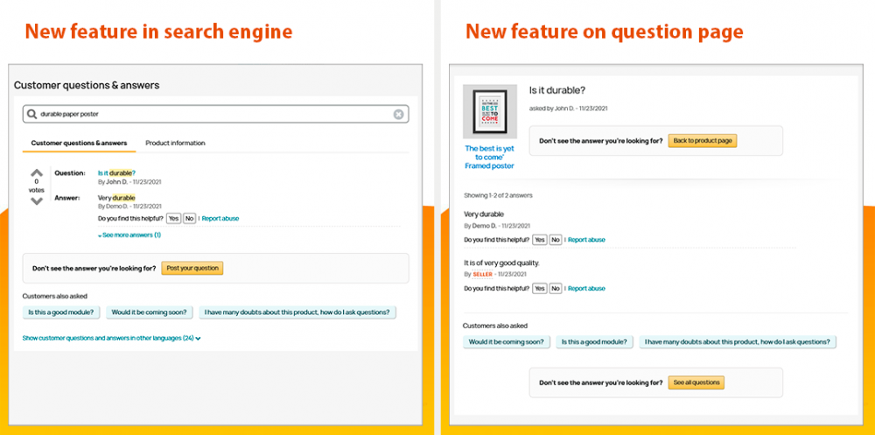Downvote the 'Is it durable?' question

(37, 201)
